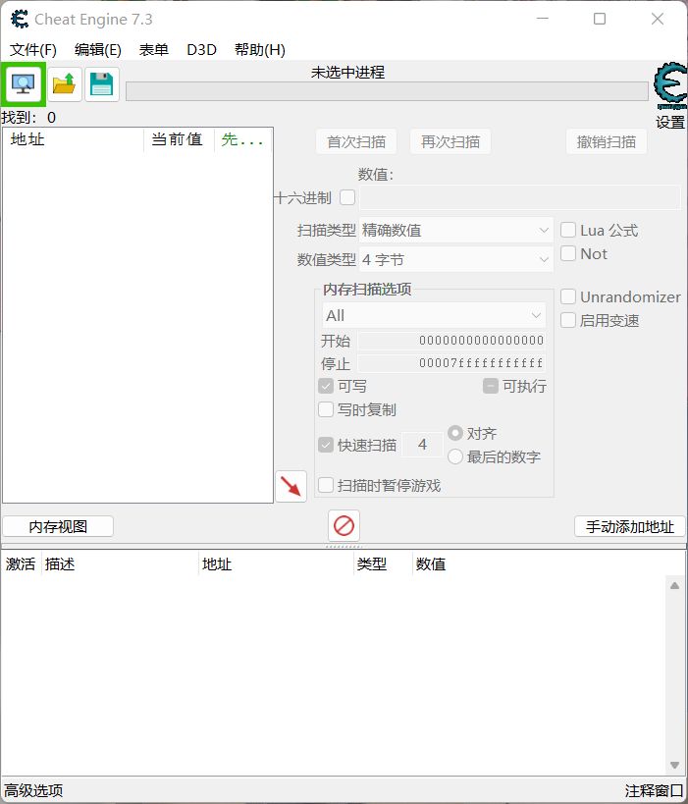This screenshot has height=804, width=688.
Task: Click the Cheat Engine title bar icon
Action: pos(20,19)
